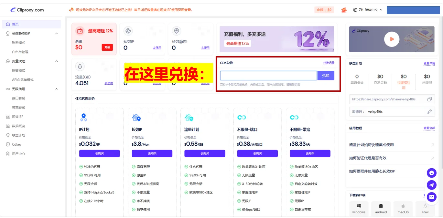Click the 余额 $0 badge in header
The width and height of the screenshot is (443, 218).
point(324,10)
